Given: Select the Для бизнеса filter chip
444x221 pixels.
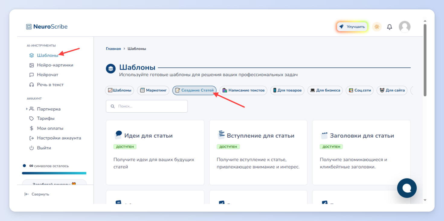Looking at the screenshot, I should [x=325, y=90].
